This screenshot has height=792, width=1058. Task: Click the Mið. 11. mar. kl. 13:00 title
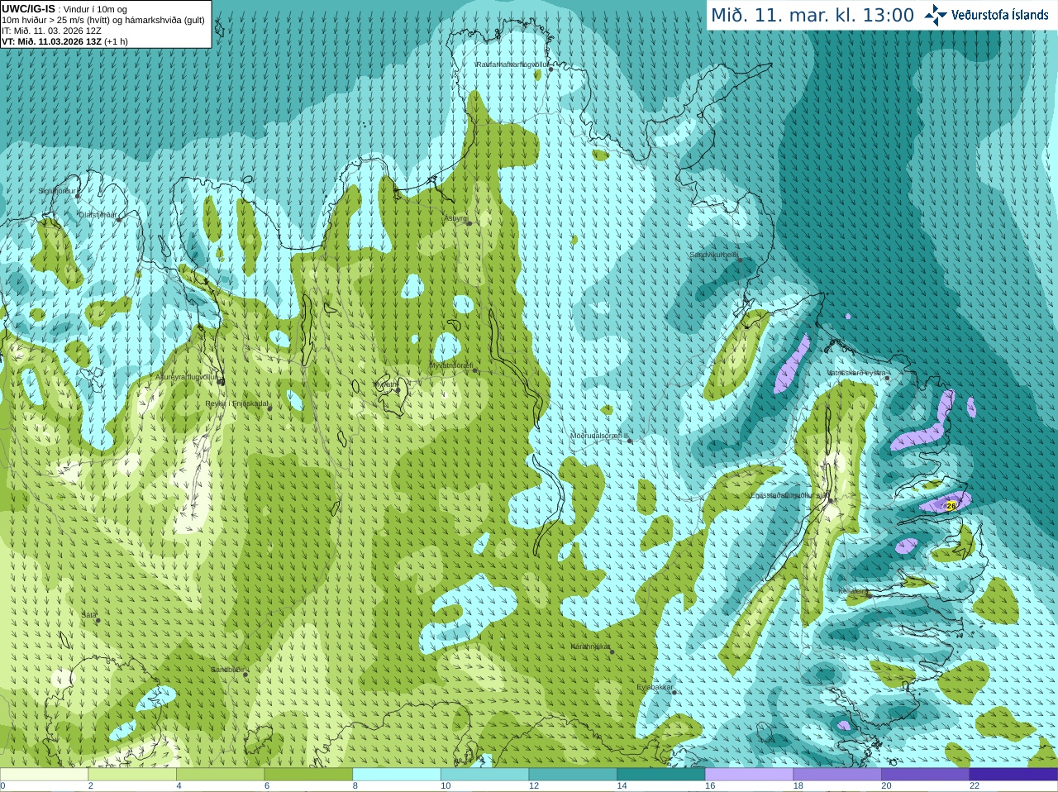813,16
